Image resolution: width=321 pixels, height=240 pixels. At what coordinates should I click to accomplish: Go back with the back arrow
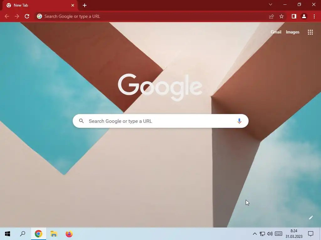pyautogui.click(x=7, y=16)
